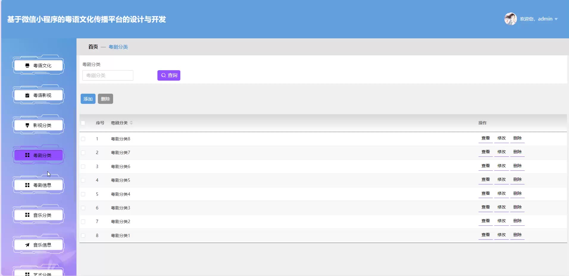This screenshot has height=276, width=569.
Task: Click the 音乐分类 grid icon
Action: click(27, 215)
